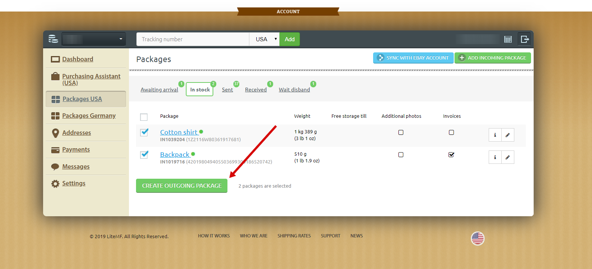Image resolution: width=592 pixels, height=269 pixels.
Task: Uncheck the Cotton shirt package checkbox
Action: (x=144, y=133)
